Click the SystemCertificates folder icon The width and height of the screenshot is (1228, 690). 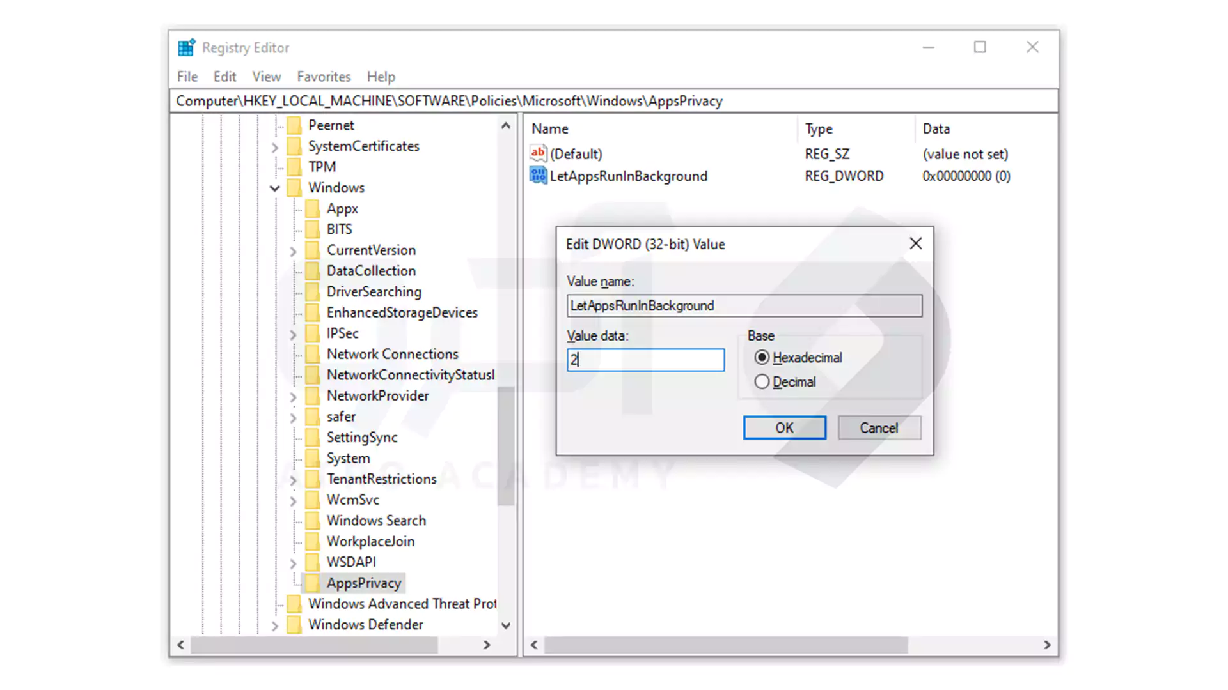coord(294,146)
